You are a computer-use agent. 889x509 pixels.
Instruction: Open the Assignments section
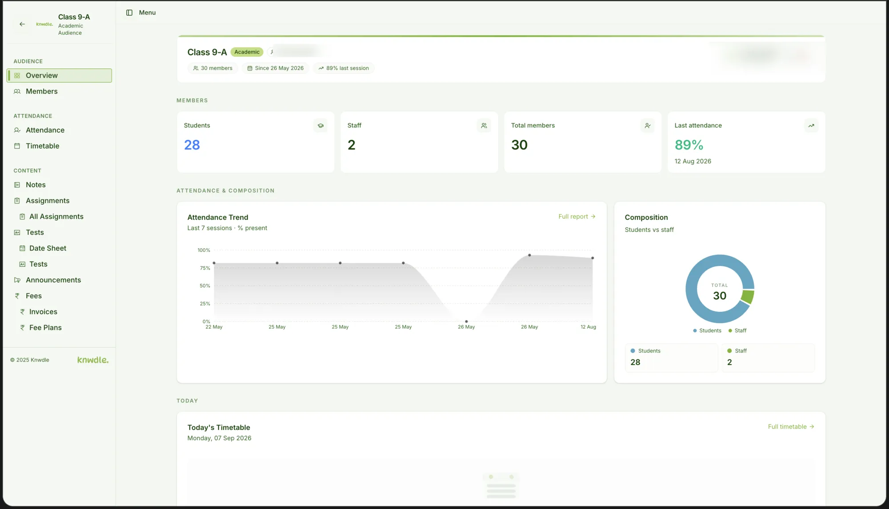(x=59, y=201)
